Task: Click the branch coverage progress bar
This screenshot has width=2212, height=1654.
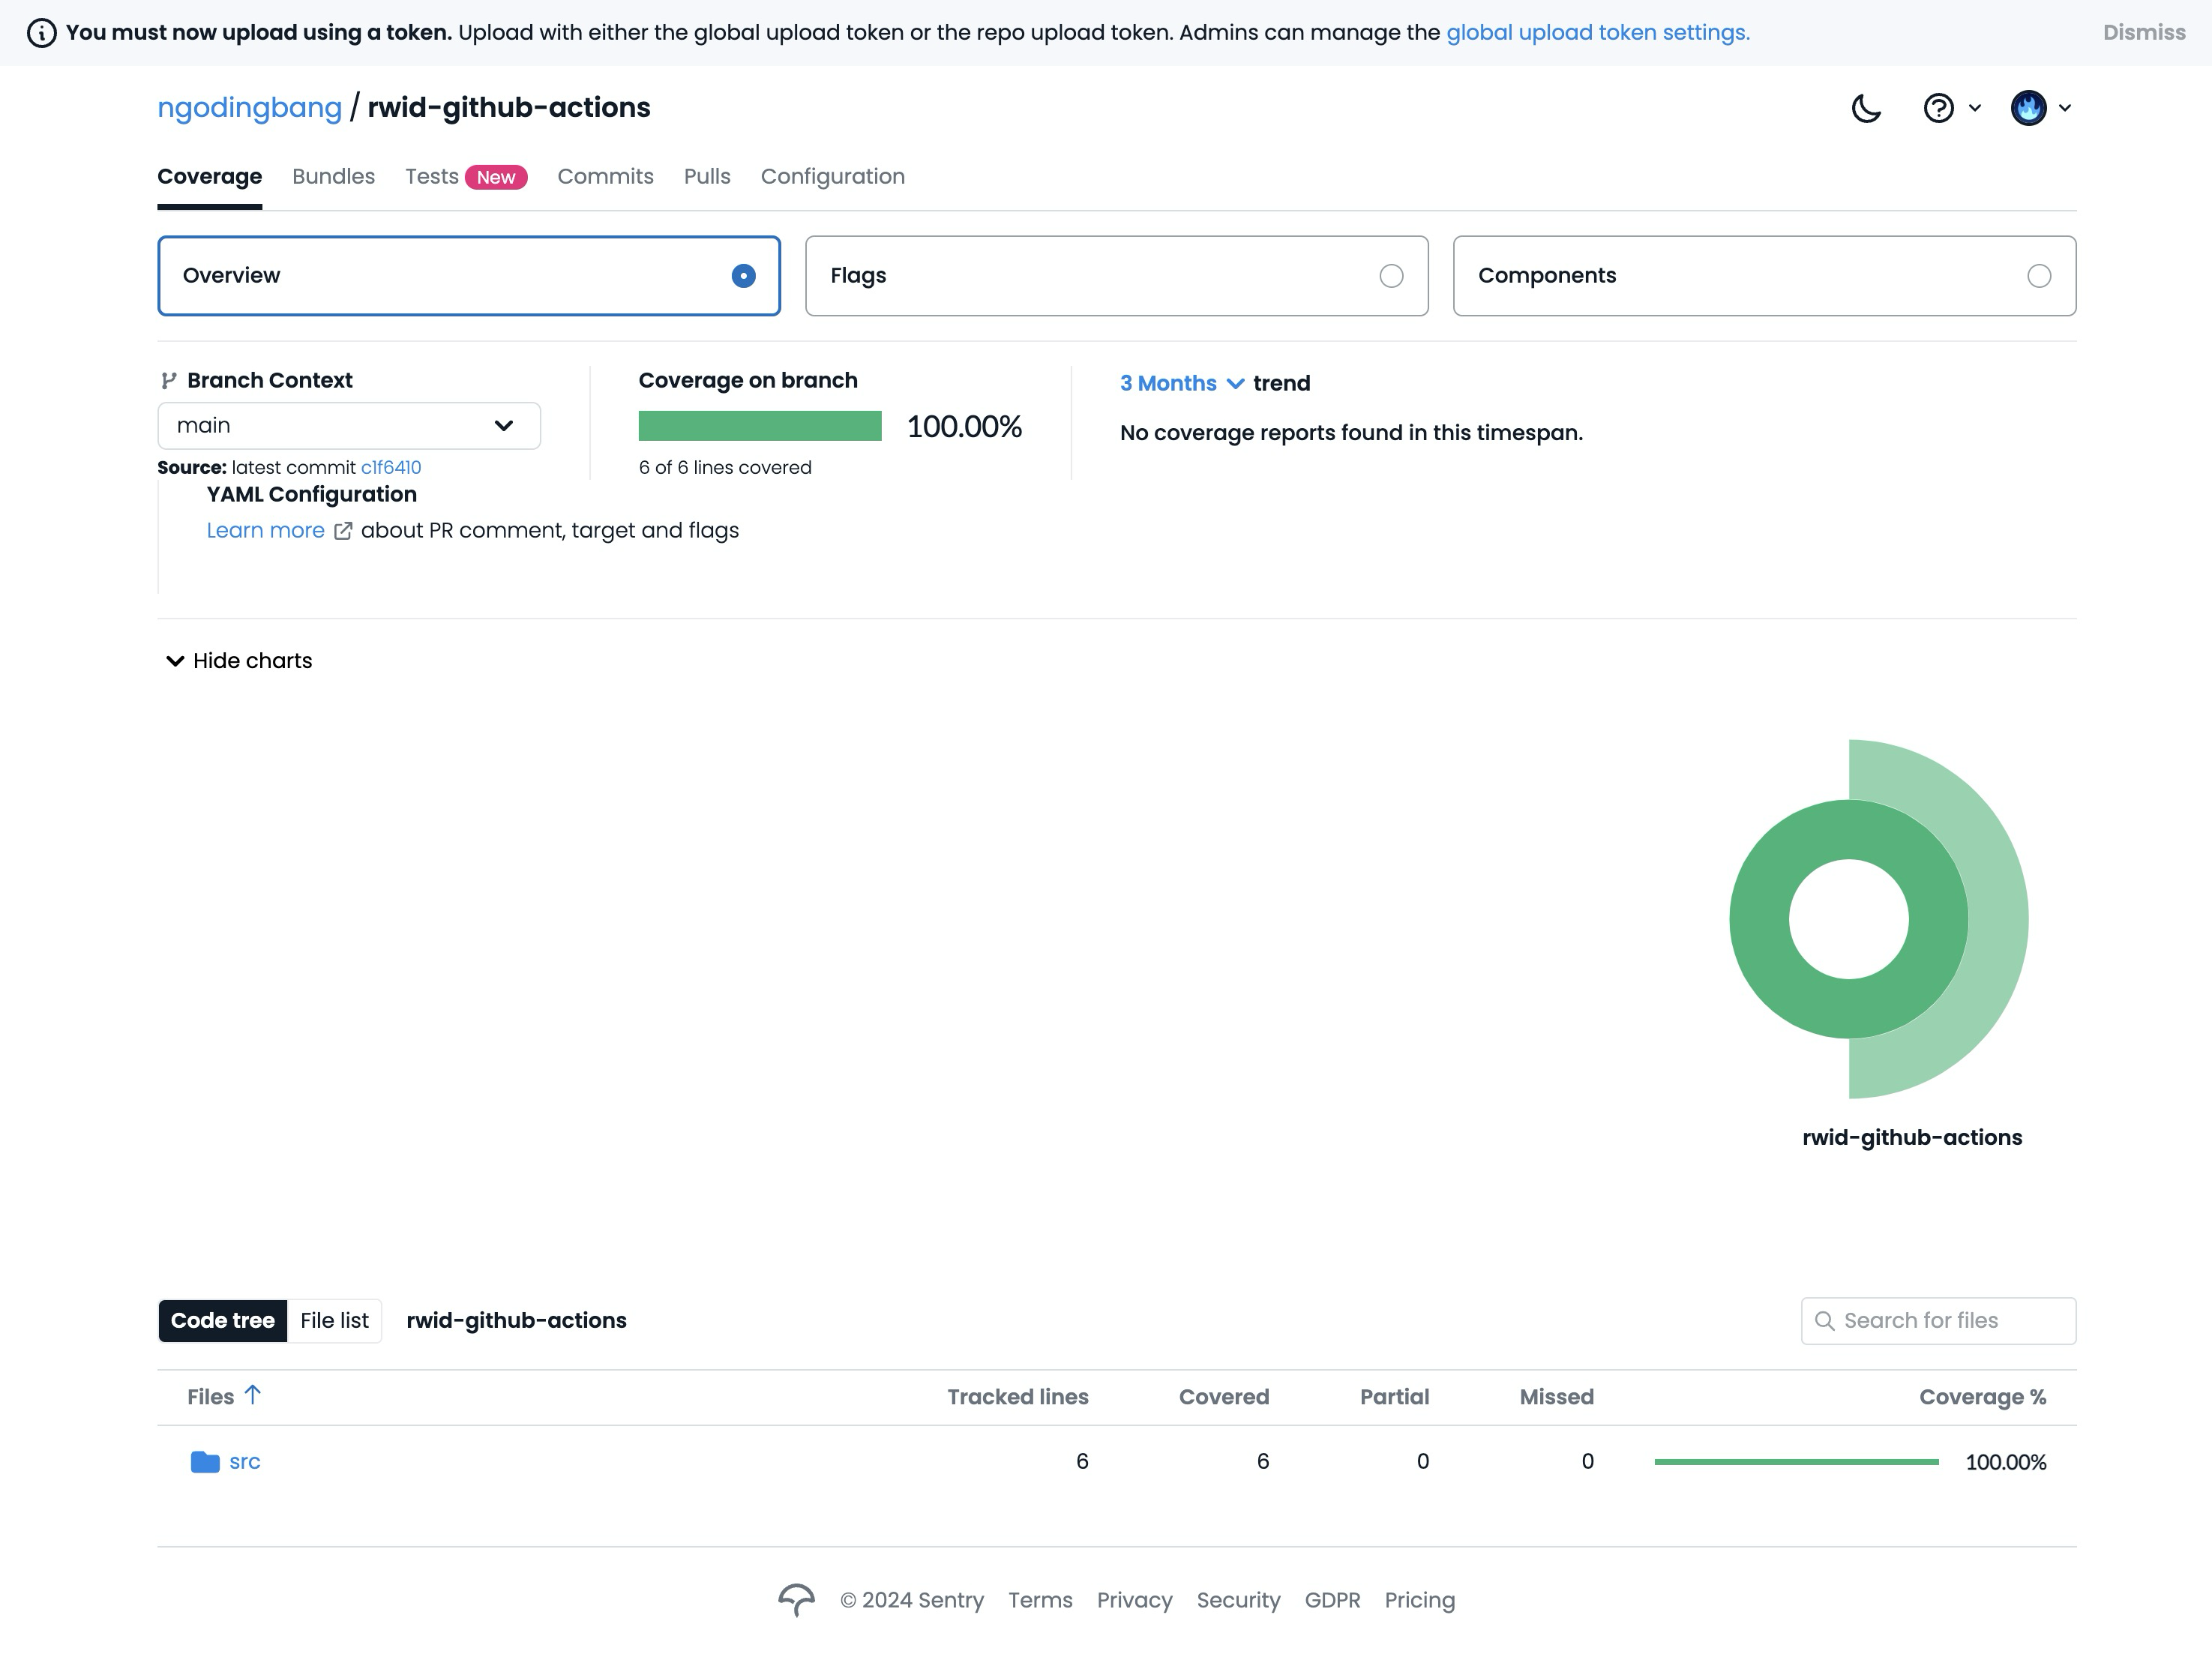Action: 760,426
